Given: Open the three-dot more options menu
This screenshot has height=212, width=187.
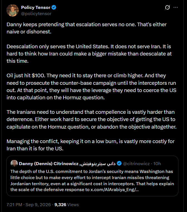Looking at the screenshot, I should tap(176, 7).
